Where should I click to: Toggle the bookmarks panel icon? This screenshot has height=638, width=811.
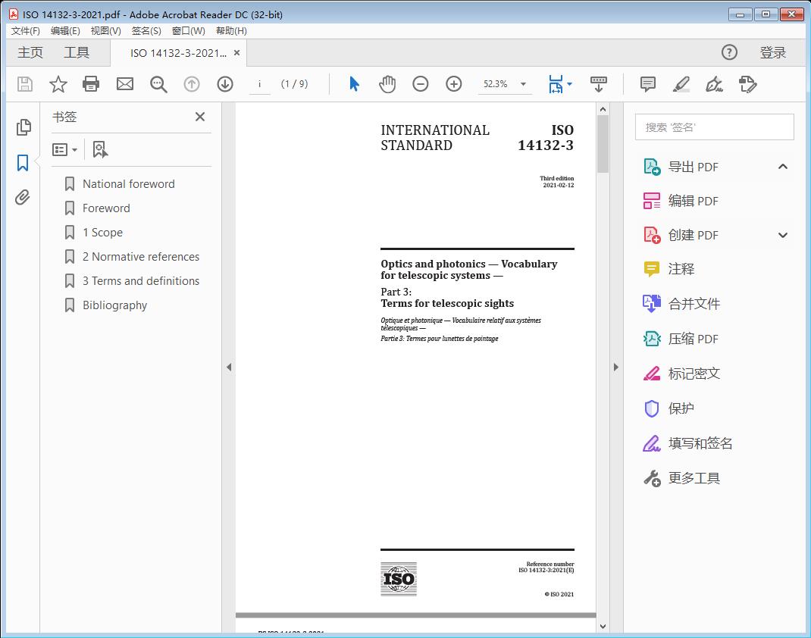coord(23,163)
